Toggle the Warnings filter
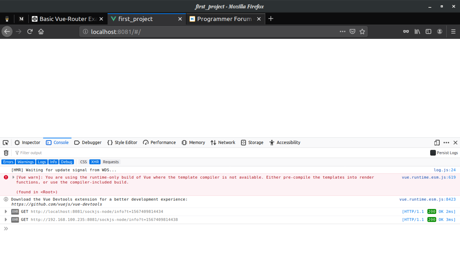The width and height of the screenshot is (460, 259). point(26,162)
